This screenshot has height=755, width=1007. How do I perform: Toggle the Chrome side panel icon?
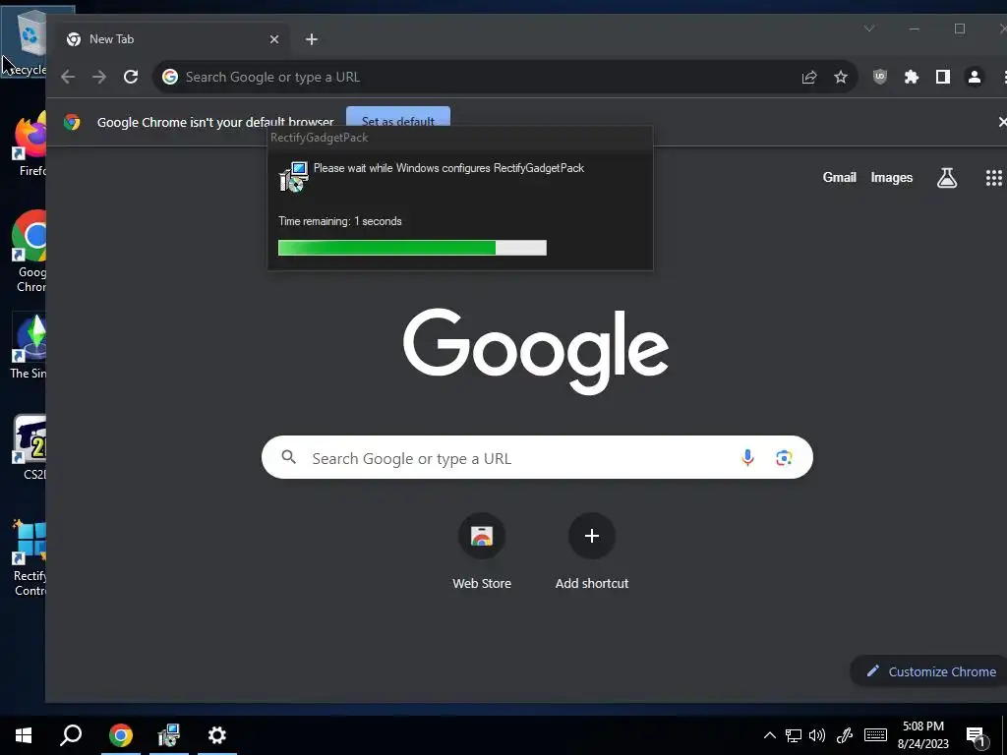tap(943, 77)
